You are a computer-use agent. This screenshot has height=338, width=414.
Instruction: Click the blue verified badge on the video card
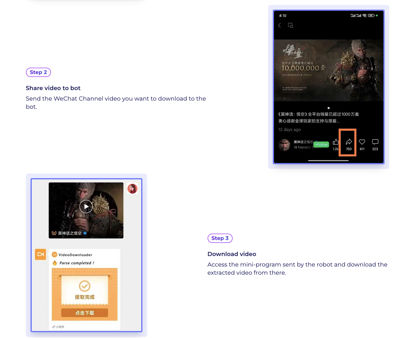tap(85, 233)
